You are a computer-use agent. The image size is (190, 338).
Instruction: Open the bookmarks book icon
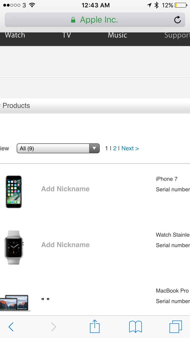pyautogui.click(x=136, y=327)
